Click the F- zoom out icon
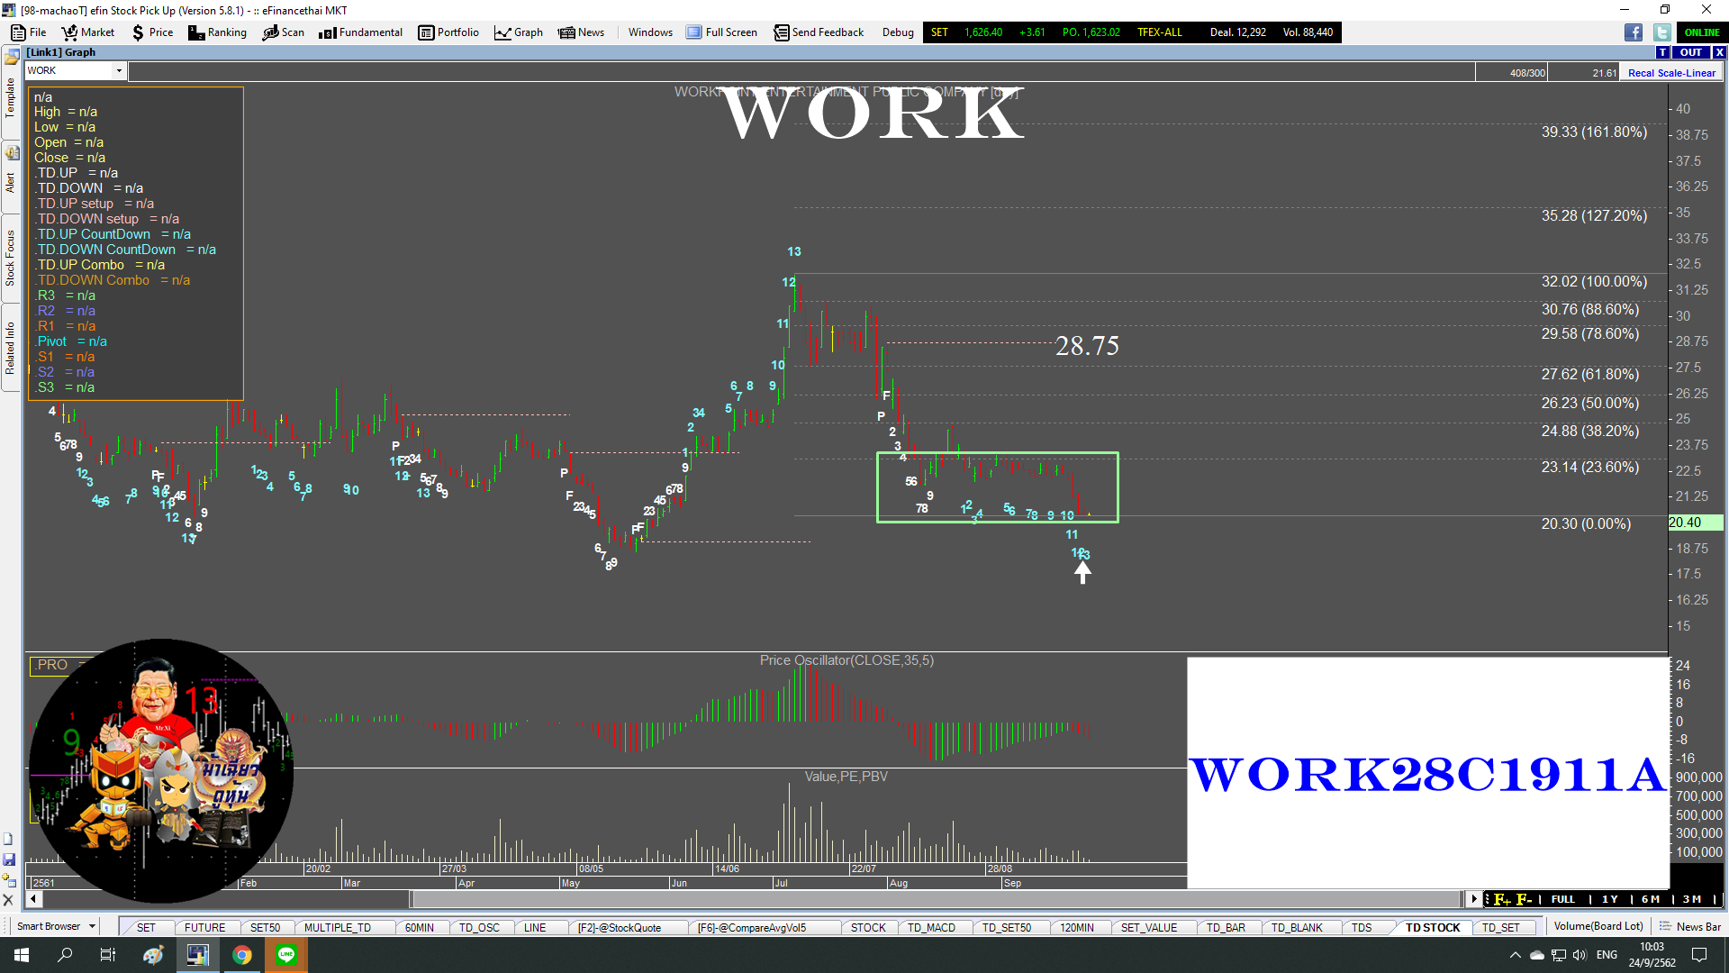 pyautogui.click(x=1524, y=899)
